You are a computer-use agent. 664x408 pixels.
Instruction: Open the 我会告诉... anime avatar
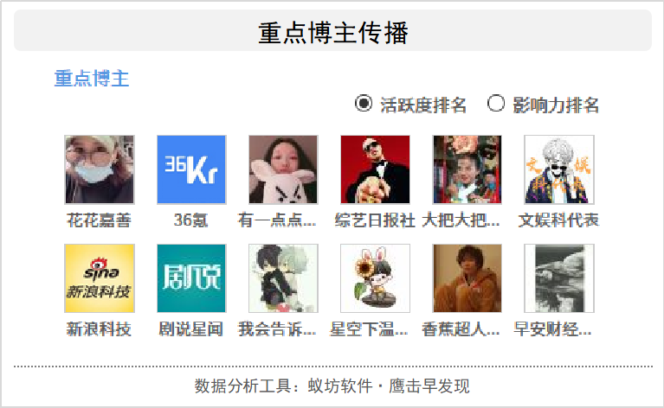click(x=283, y=278)
